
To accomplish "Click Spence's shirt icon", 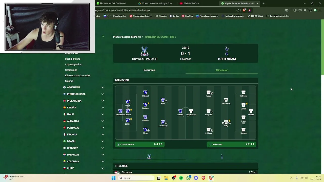I will point(244,130).
